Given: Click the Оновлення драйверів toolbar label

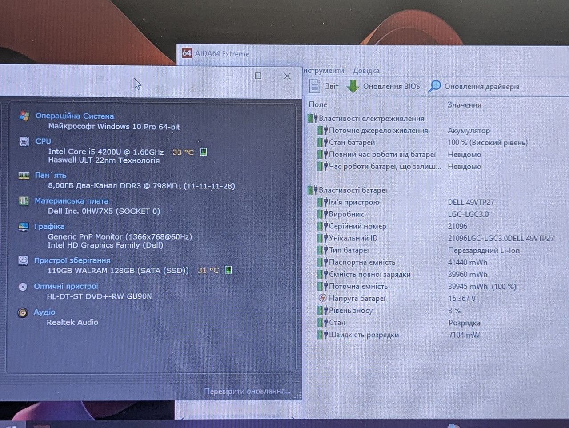Looking at the screenshot, I should pyautogui.click(x=482, y=86).
